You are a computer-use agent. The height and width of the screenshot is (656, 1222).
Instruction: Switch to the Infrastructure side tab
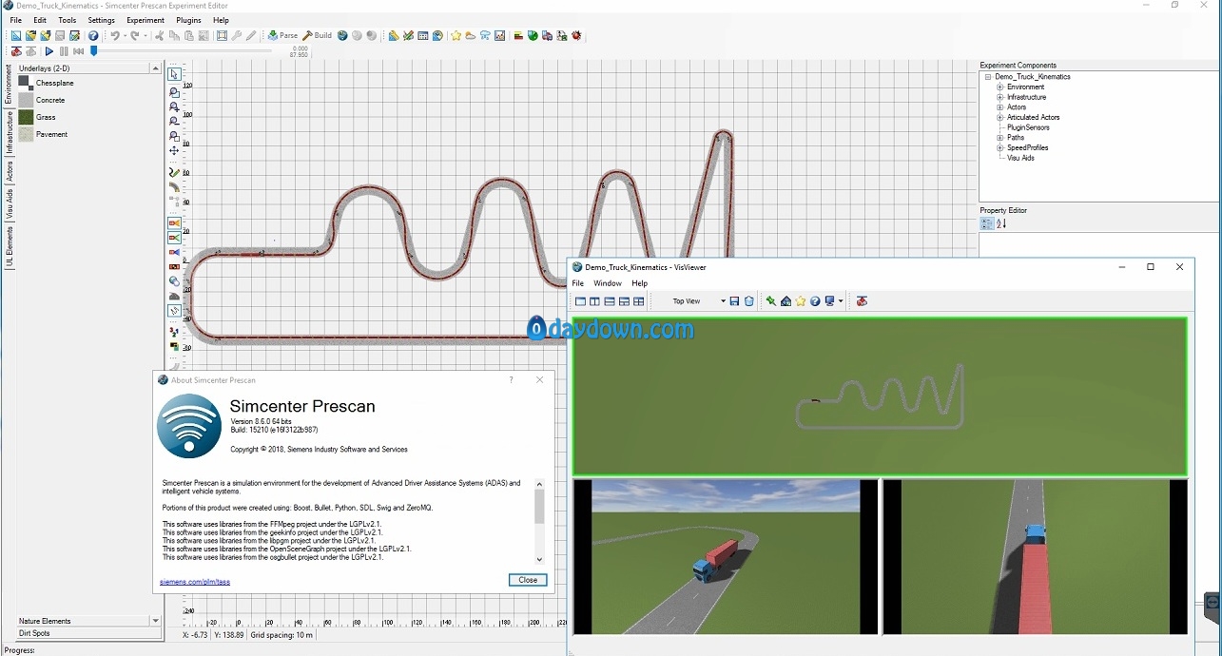[10, 133]
